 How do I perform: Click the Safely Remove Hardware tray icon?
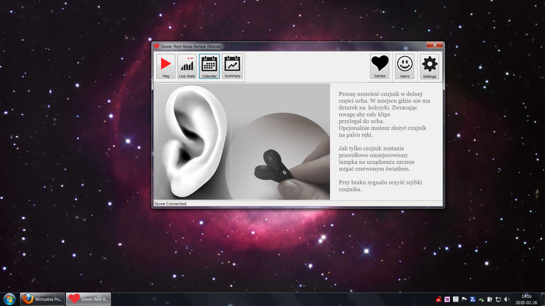tap(481, 299)
